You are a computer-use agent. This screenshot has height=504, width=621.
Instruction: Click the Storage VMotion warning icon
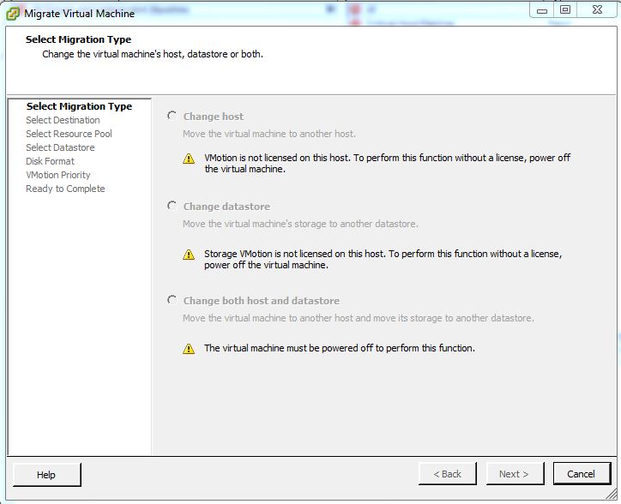(x=189, y=255)
